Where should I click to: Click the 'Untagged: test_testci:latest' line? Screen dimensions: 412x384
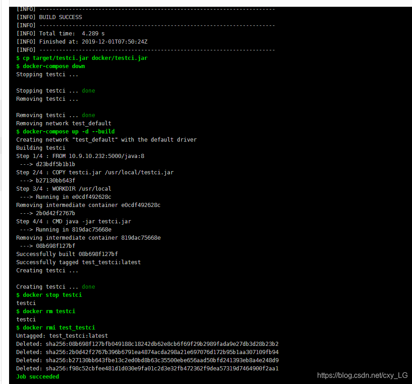(x=62, y=335)
